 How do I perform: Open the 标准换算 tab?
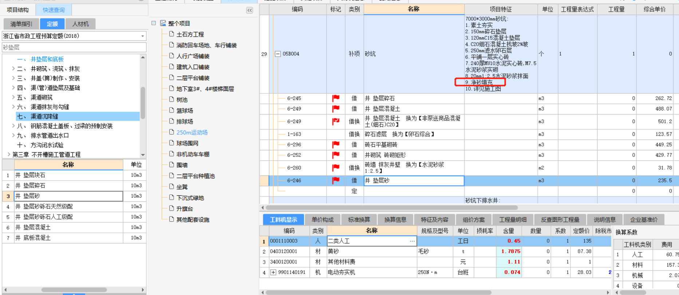click(x=359, y=219)
